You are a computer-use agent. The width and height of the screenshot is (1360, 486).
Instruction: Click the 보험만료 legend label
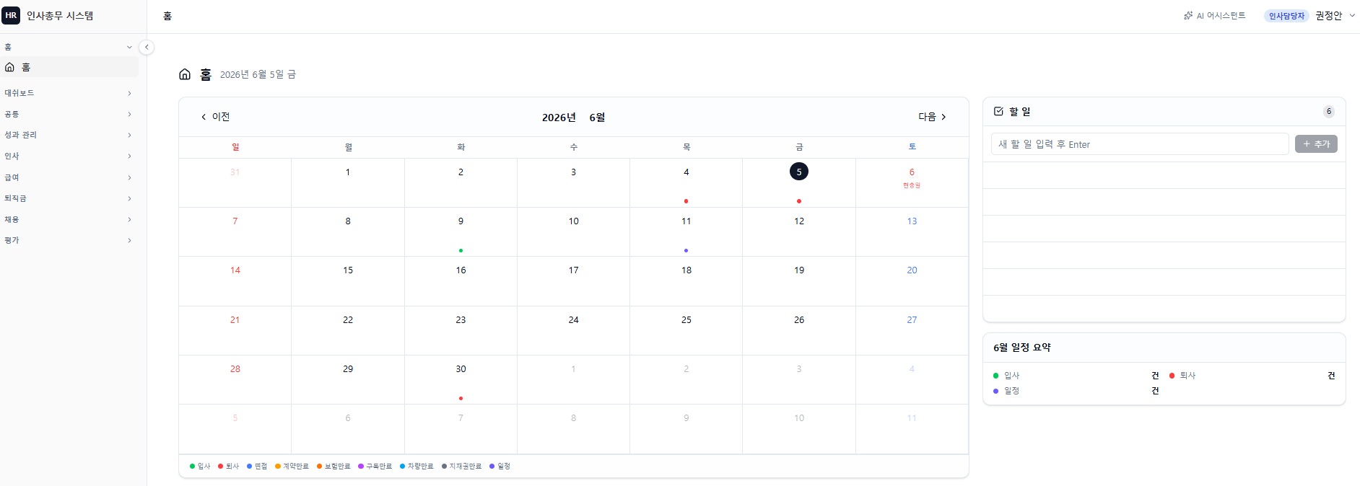[x=338, y=467]
